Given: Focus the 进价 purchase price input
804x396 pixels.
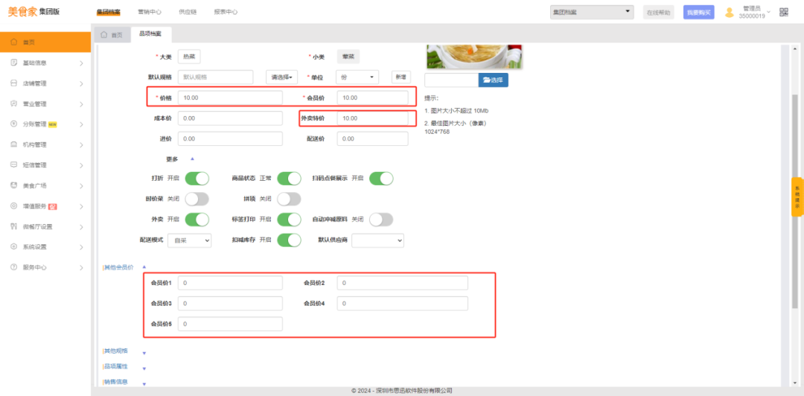Looking at the screenshot, I should coord(230,138).
